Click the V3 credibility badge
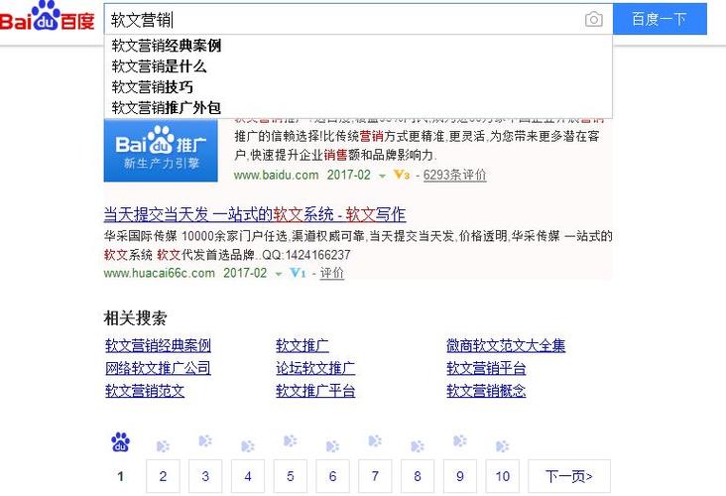 (x=401, y=175)
